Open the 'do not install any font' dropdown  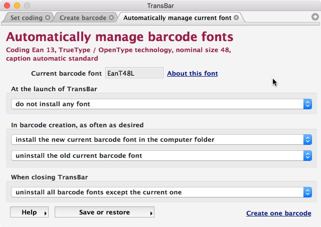pyautogui.click(x=162, y=104)
